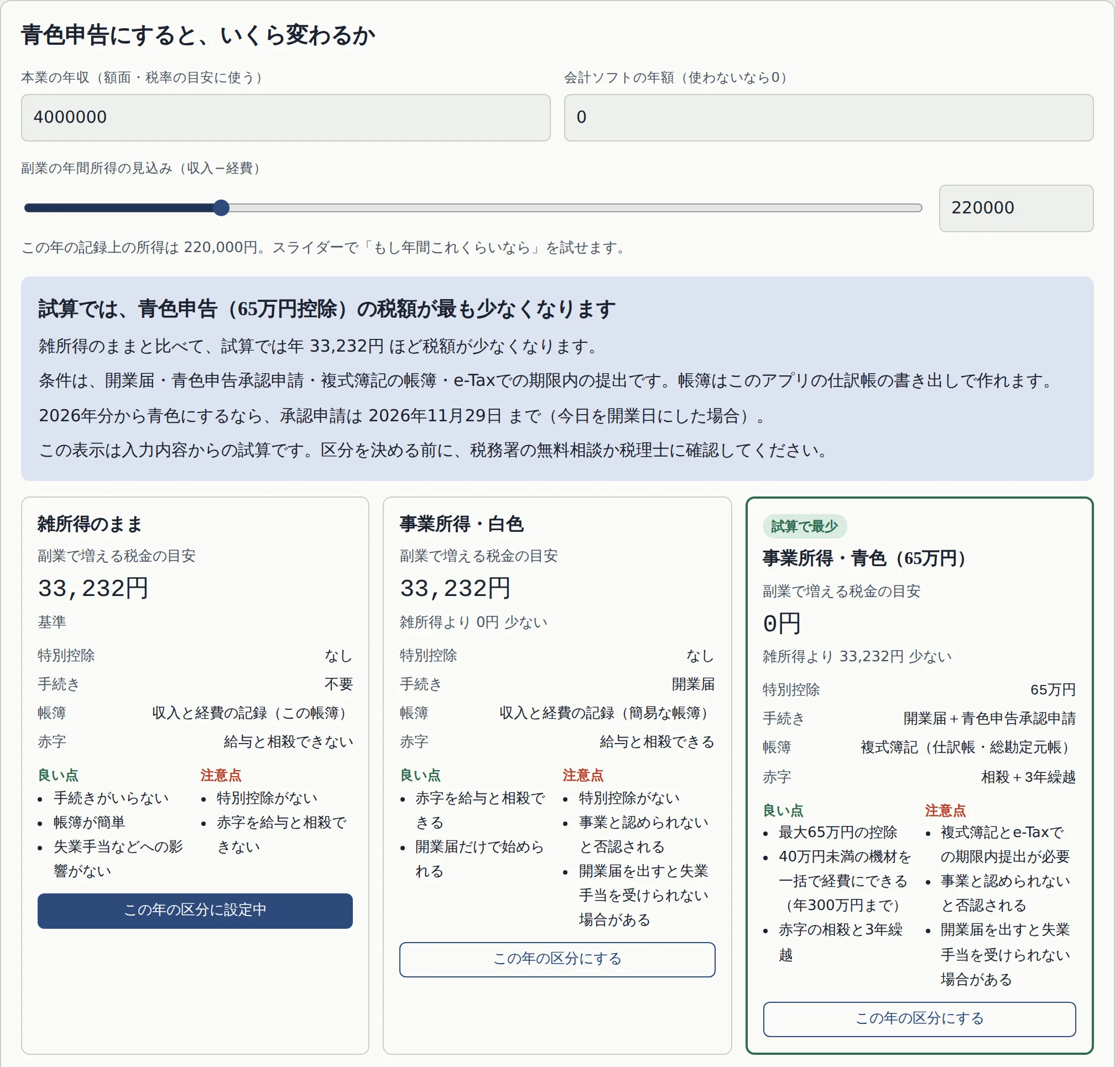The image size is (1115, 1067).
Task: Click the 基準 label in the 雑所得 card
Action: coord(52,621)
